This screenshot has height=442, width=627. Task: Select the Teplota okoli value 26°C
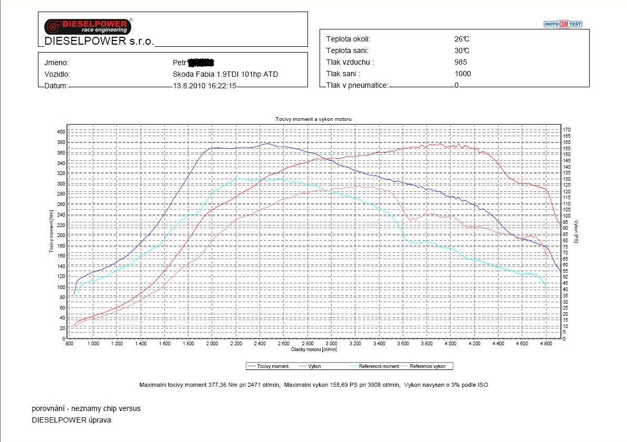coord(462,39)
